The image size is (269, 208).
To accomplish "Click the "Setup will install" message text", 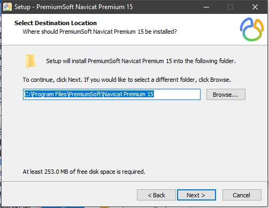I will pos(141,61).
